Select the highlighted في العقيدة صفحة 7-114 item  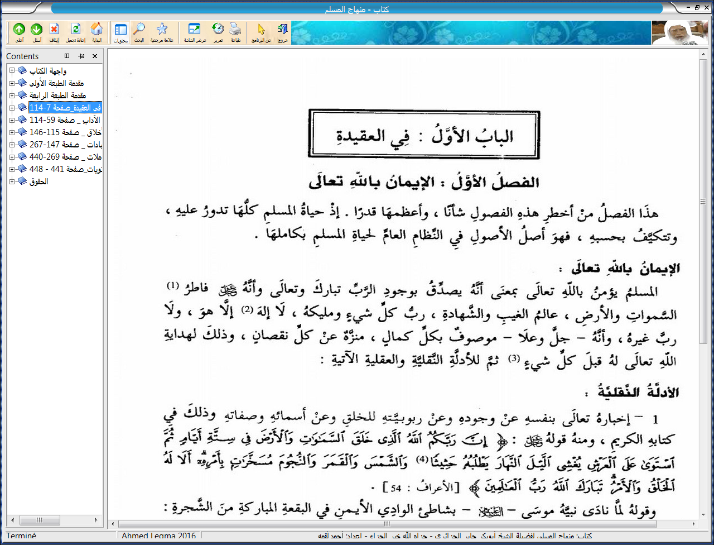click(65, 107)
